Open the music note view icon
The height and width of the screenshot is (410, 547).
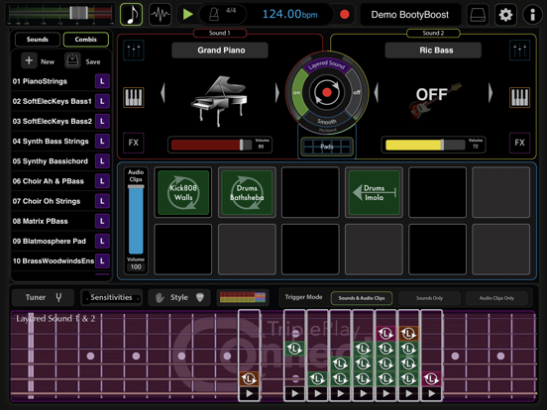click(131, 15)
